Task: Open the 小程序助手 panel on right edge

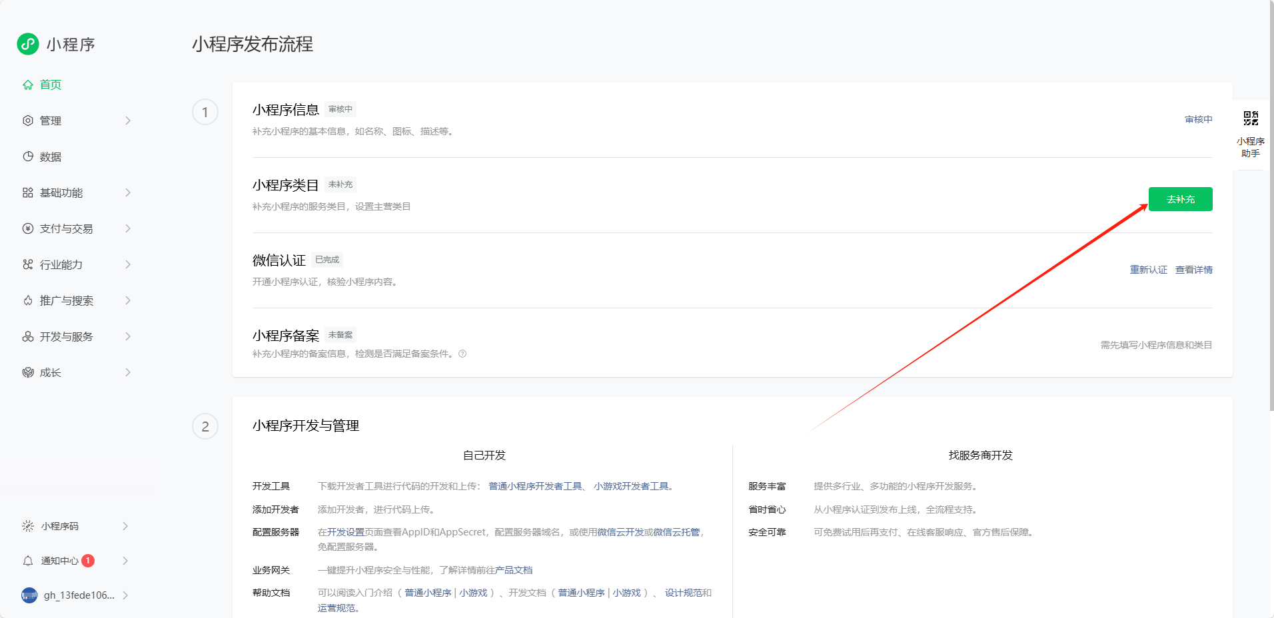Action: click(1251, 131)
